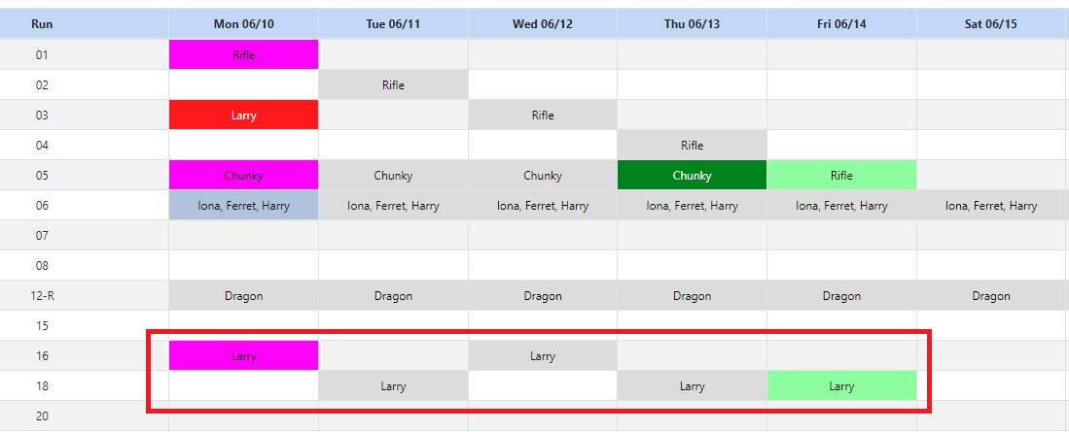The width and height of the screenshot is (1069, 432).
Task: Select the Dragon cell on Saturday 06/15
Action: tap(990, 296)
